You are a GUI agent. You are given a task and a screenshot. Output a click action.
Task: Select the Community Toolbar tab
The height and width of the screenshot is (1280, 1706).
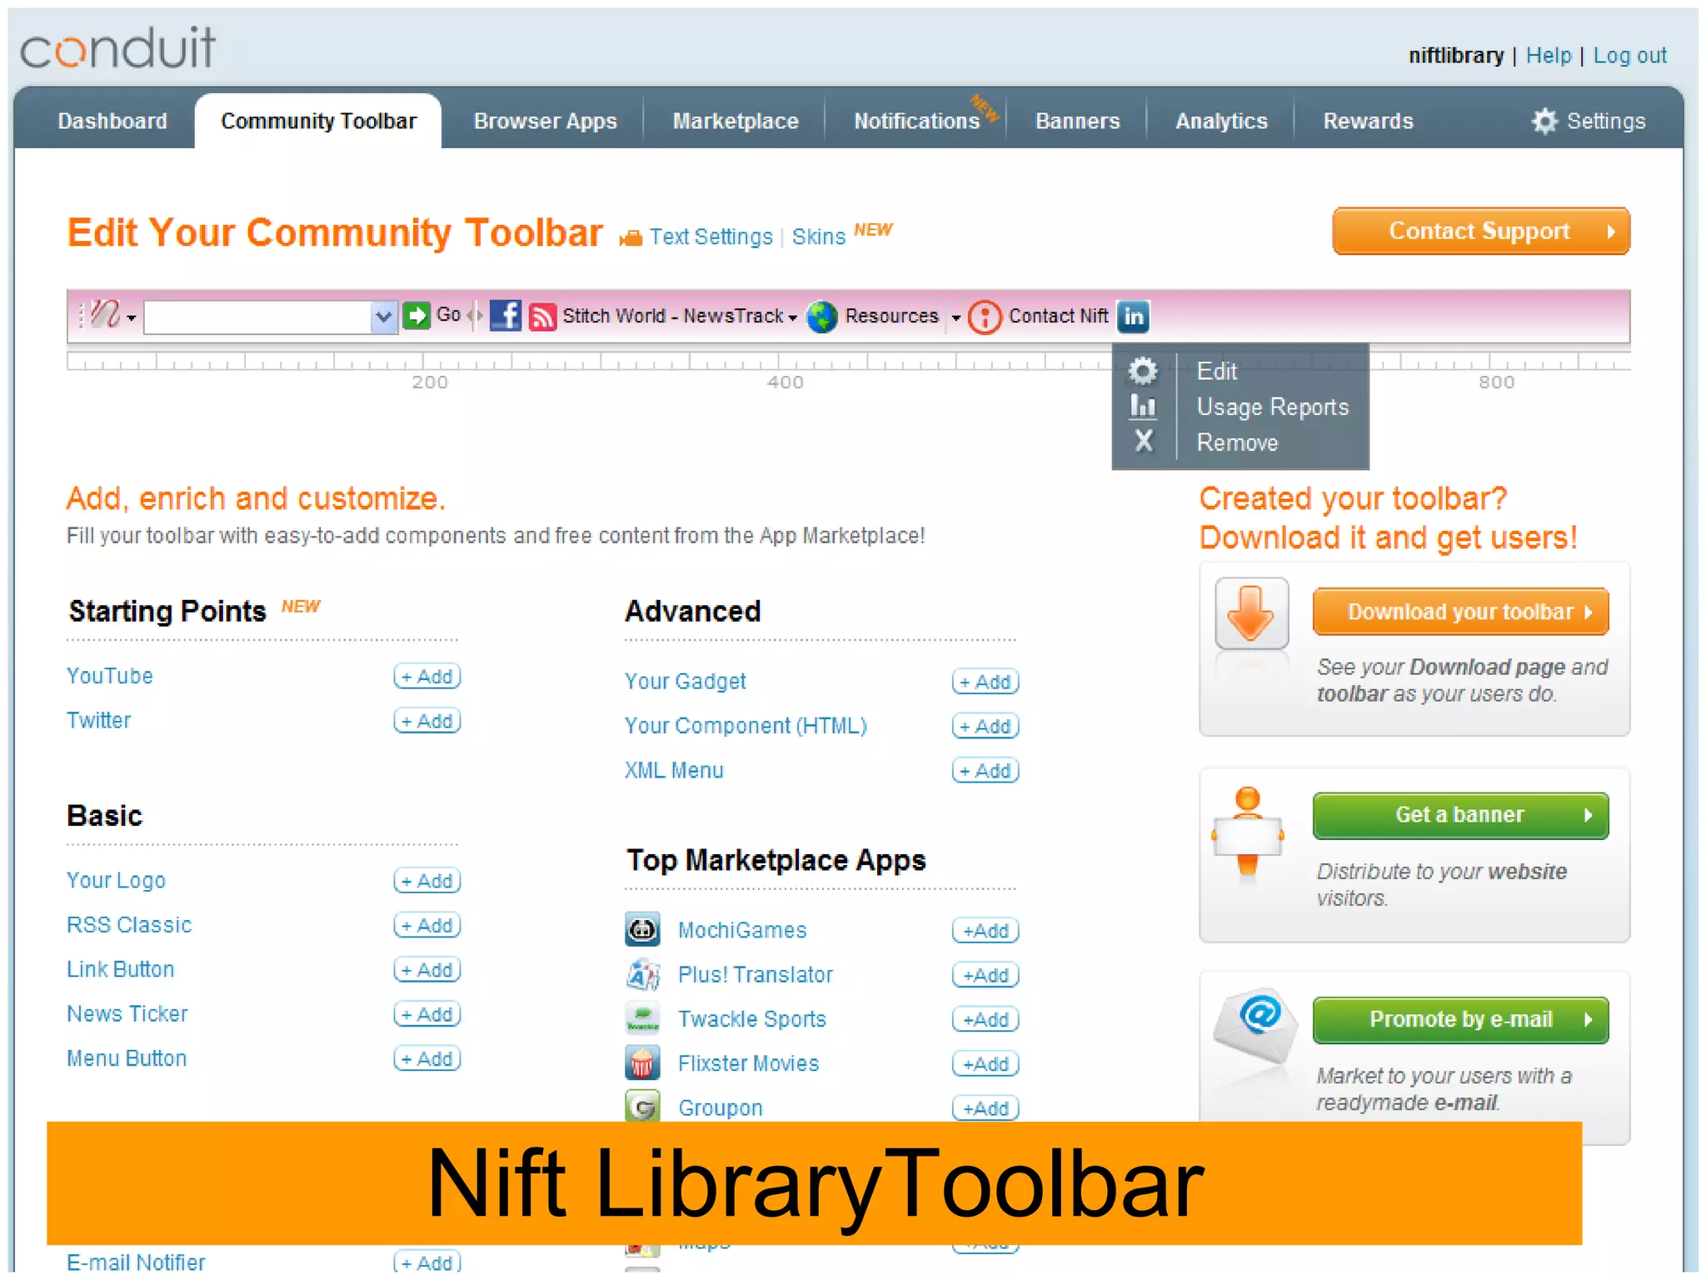[318, 121]
